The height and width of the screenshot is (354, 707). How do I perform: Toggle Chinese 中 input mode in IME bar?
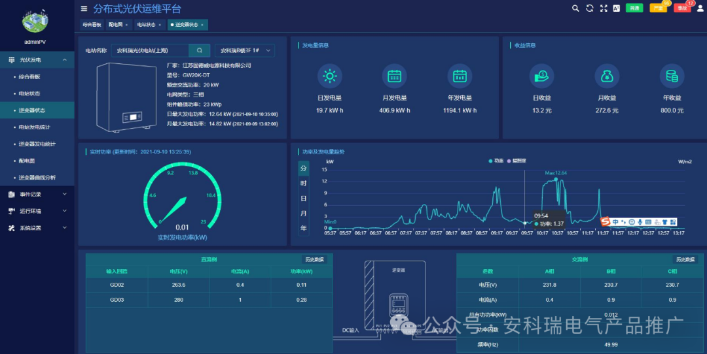(x=615, y=222)
